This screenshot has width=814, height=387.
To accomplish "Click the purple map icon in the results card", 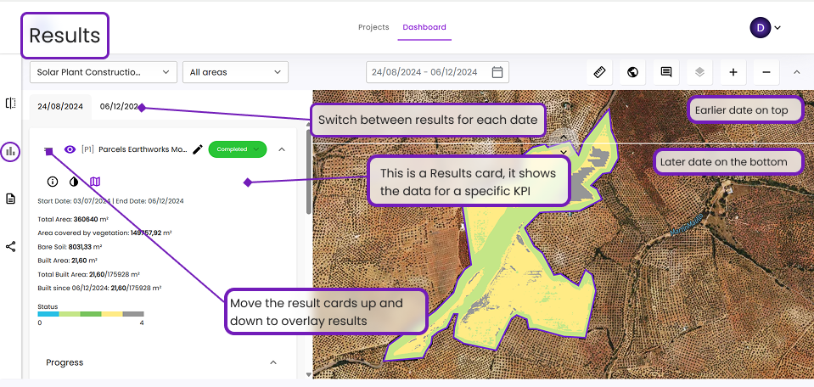I will coord(95,182).
